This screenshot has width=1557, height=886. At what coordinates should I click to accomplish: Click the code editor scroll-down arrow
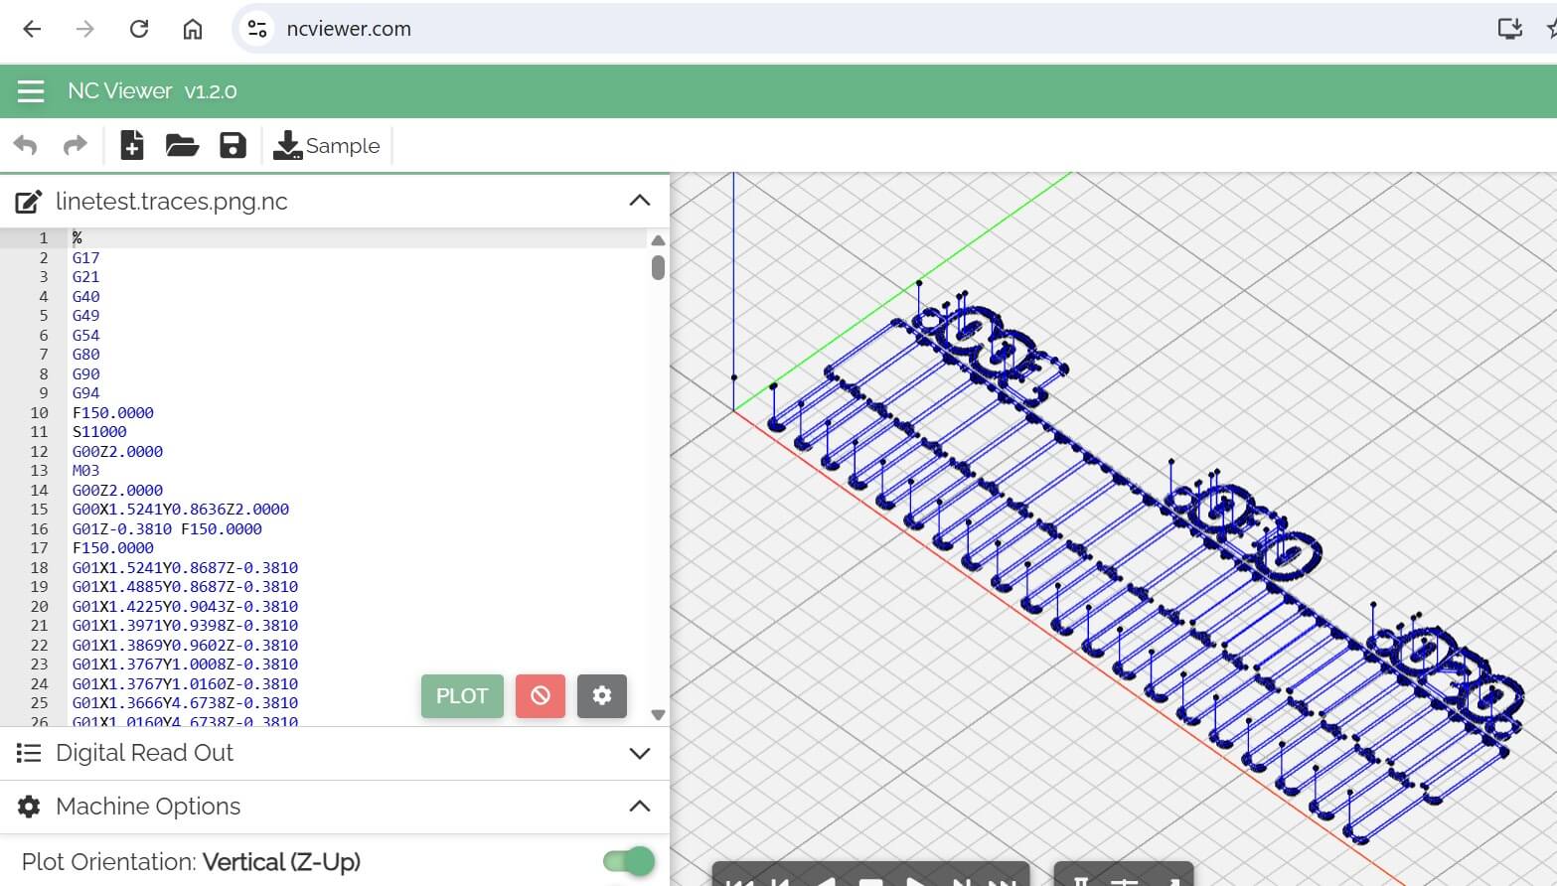pyautogui.click(x=658, y=714)
